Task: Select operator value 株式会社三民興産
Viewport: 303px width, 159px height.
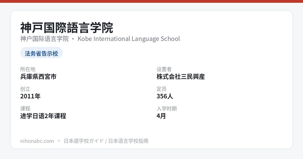Action: 181,76
